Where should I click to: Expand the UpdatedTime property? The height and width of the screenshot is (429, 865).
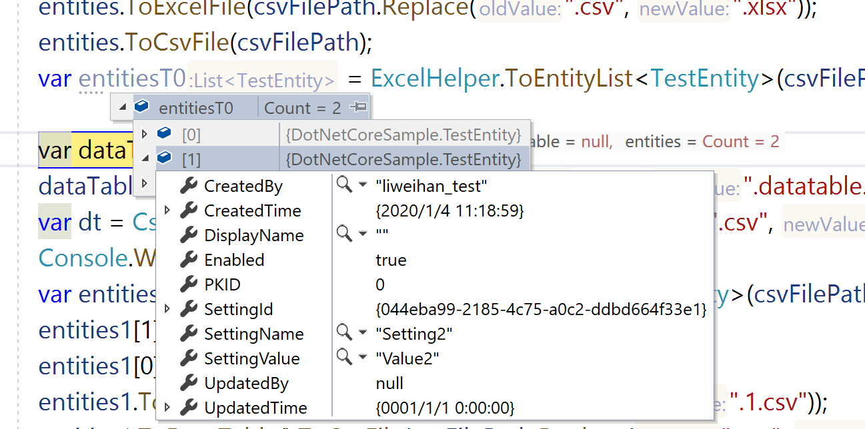coord(165,407)
